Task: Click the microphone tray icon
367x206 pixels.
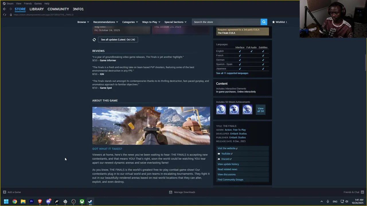Action: tap(328, 201)
